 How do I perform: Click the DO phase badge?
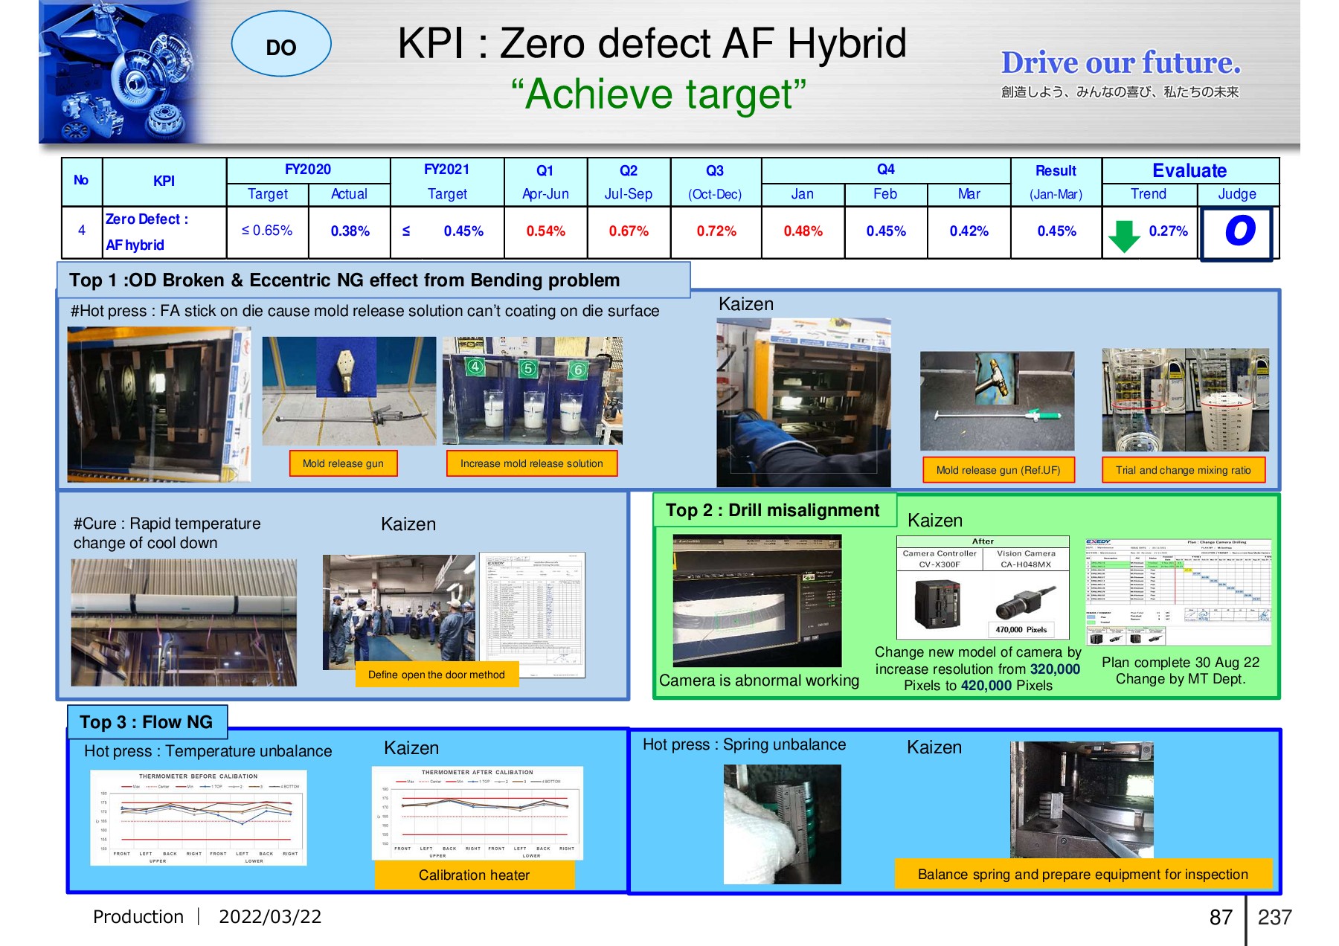(x=281, y=46)
